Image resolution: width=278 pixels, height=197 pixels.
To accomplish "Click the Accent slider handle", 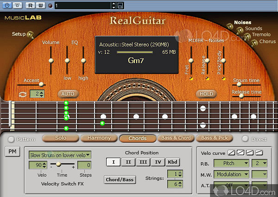I will [41, 84].
